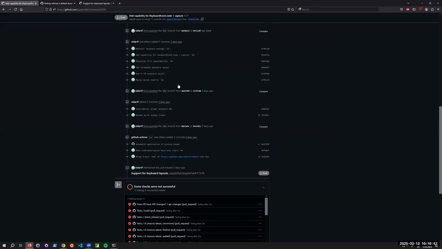Click the green check status on commit 4ed7b78
The width and height of the screenshot is (442, 249).
tap(259, 144)
